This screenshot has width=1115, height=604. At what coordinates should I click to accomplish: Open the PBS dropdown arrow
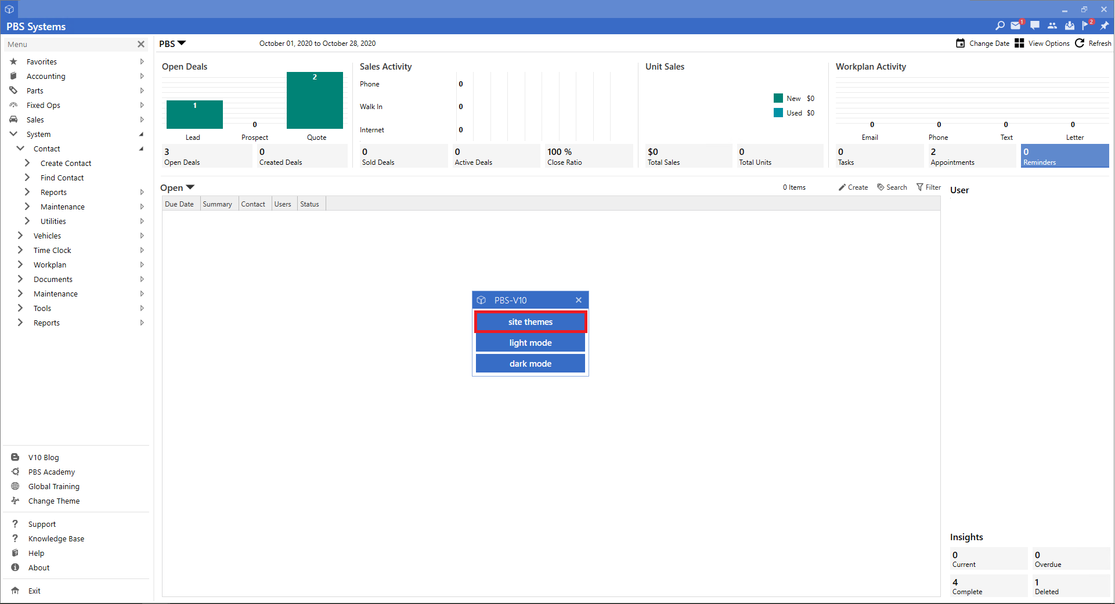coord(182,43)
